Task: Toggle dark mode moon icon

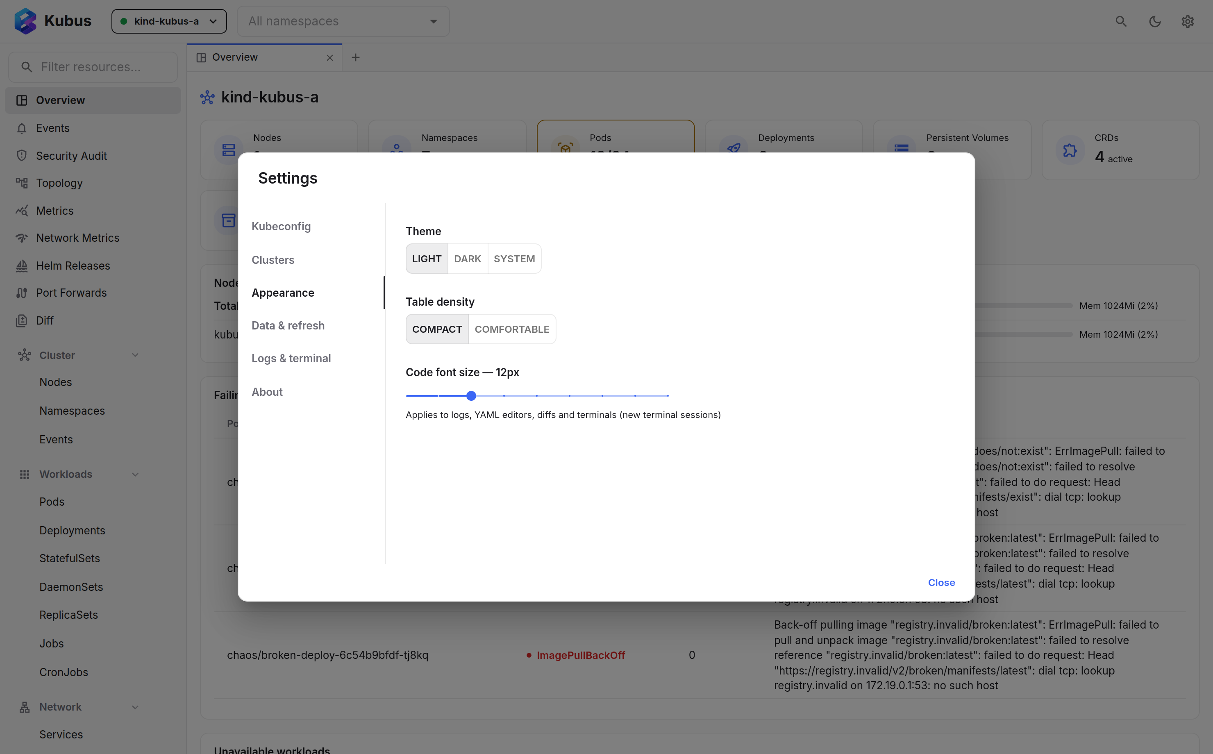Action: point(1155,21)
